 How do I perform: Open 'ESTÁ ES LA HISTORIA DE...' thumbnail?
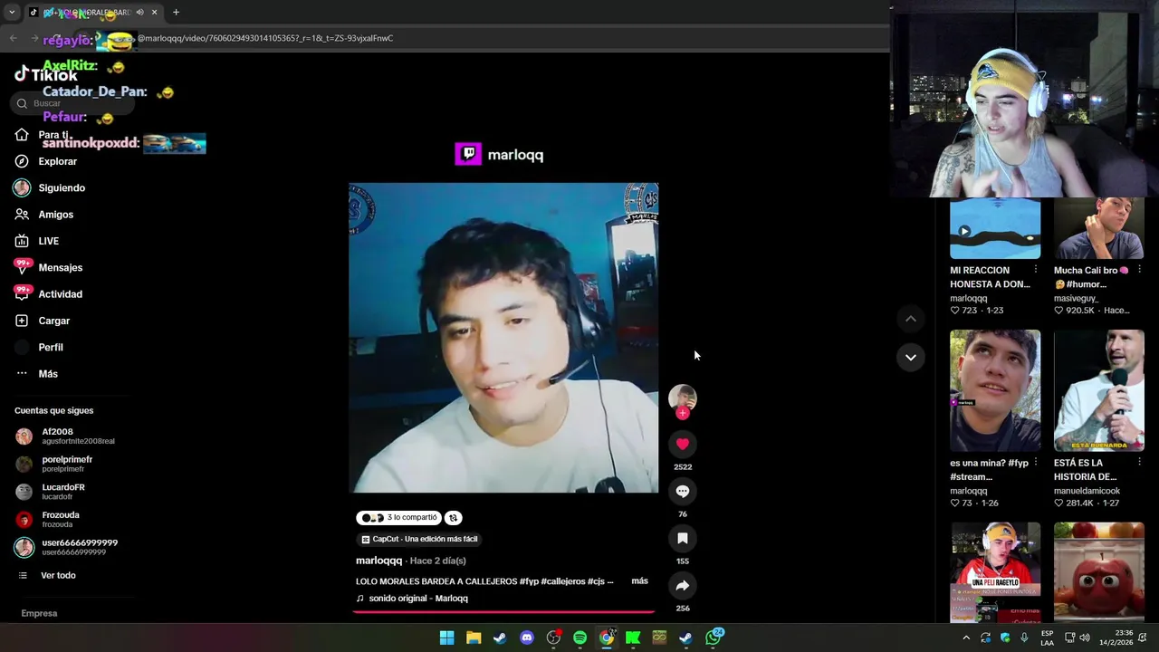1099,390
